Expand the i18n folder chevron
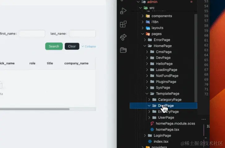Viewport: 225px width, 148px height. point(142,22)
